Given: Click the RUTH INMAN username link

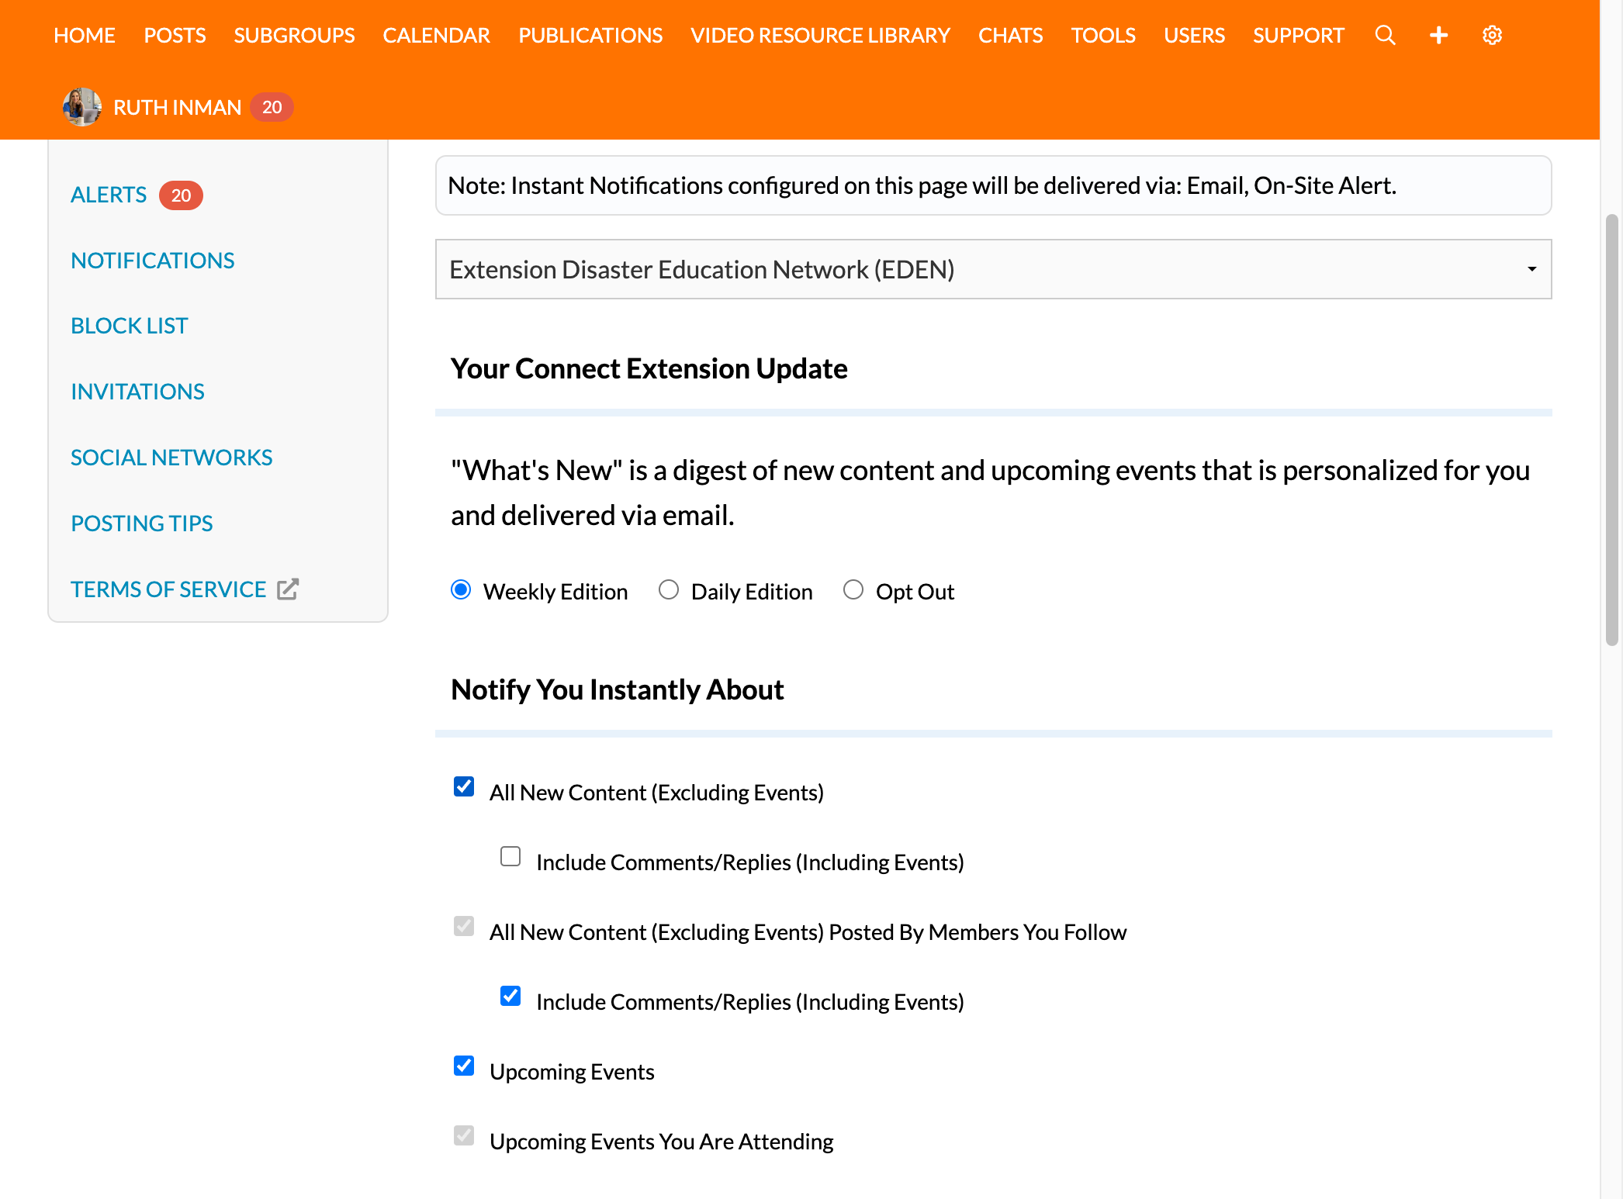Looking at the screenshot, I should tap(178, 107).
